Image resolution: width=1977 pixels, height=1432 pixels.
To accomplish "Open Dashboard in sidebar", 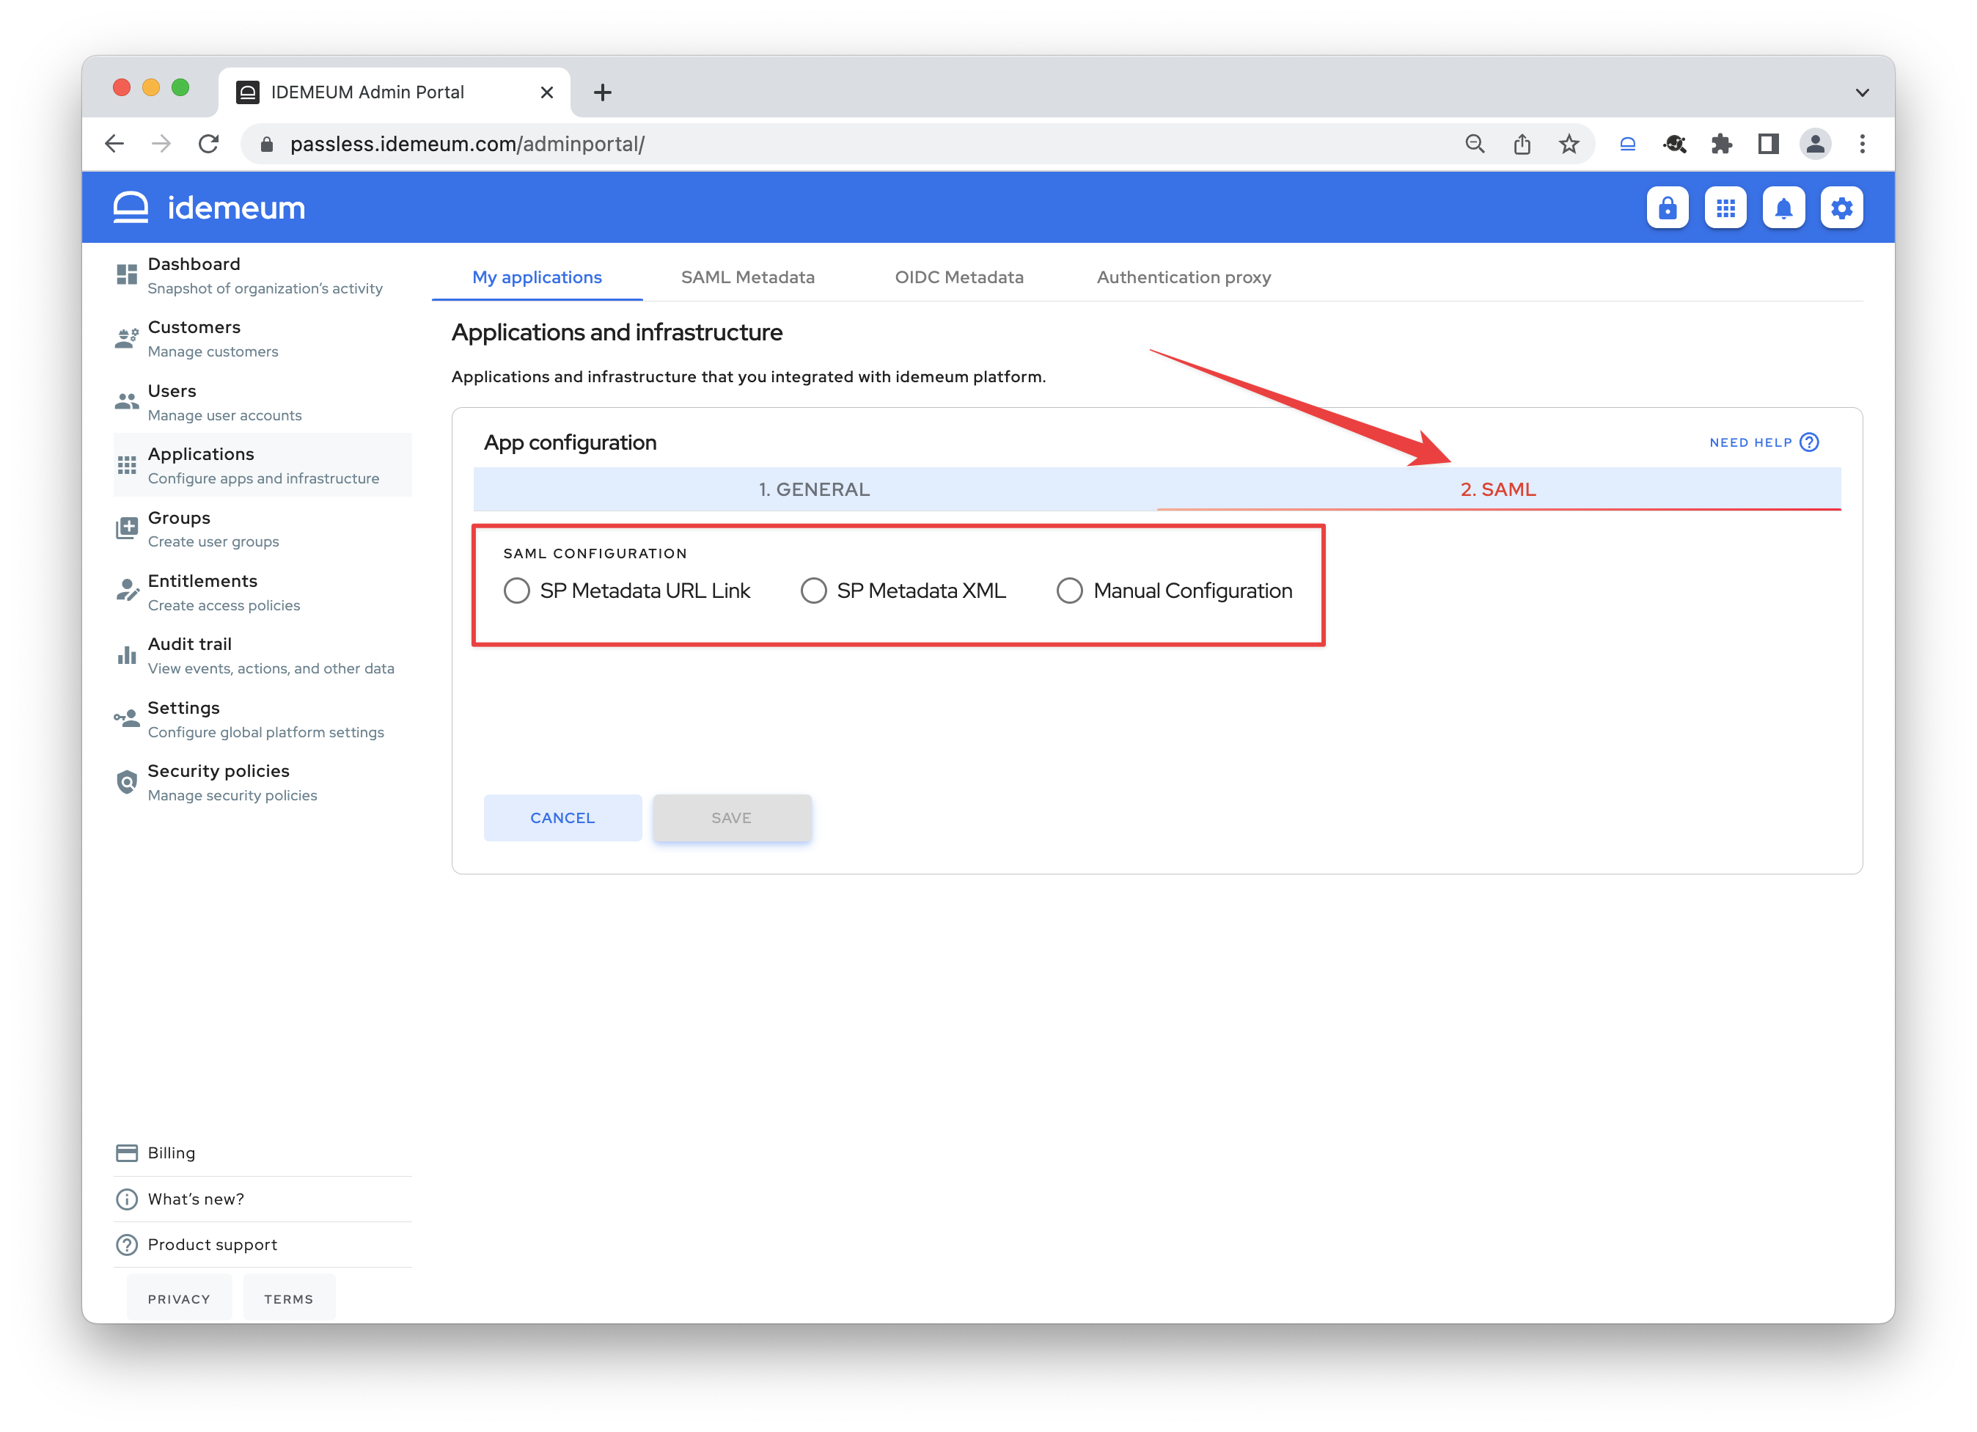I will 262,274.
